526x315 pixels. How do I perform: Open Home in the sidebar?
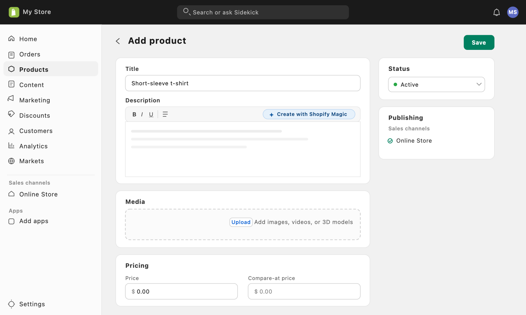51,39
